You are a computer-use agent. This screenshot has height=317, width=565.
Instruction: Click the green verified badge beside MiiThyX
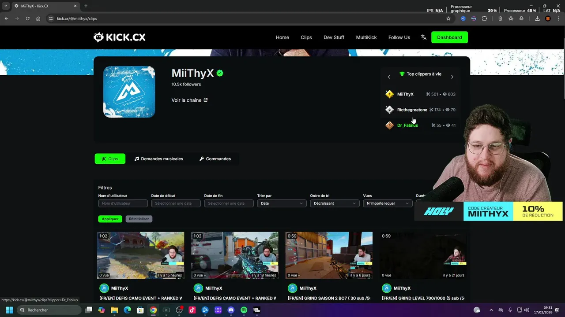click(220, 73)
